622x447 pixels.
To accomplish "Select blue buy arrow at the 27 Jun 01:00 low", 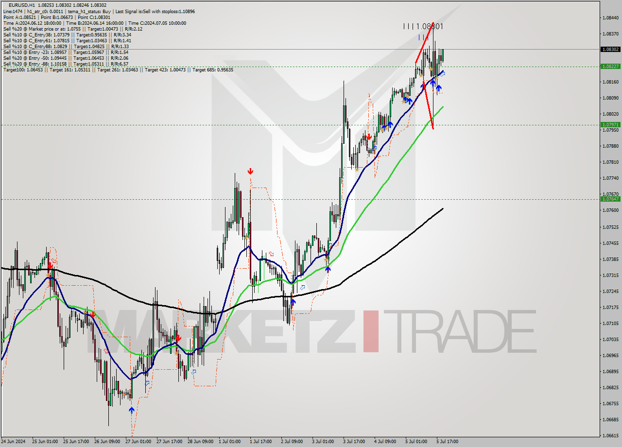I will tap(131, 410).
